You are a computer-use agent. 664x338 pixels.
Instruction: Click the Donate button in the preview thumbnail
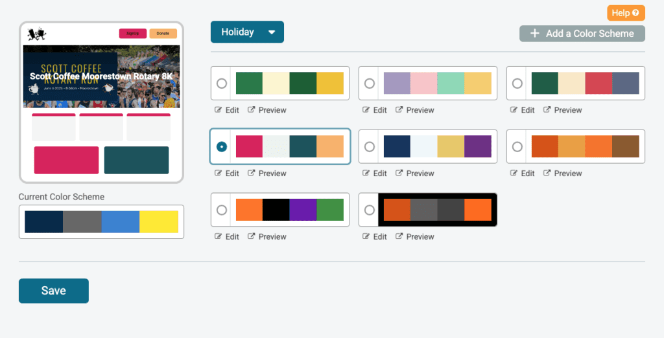(163, 34)
